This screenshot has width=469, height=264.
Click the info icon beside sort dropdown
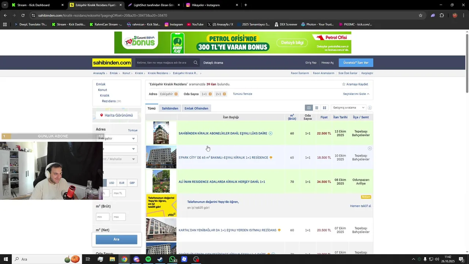(x=370, y=108)
